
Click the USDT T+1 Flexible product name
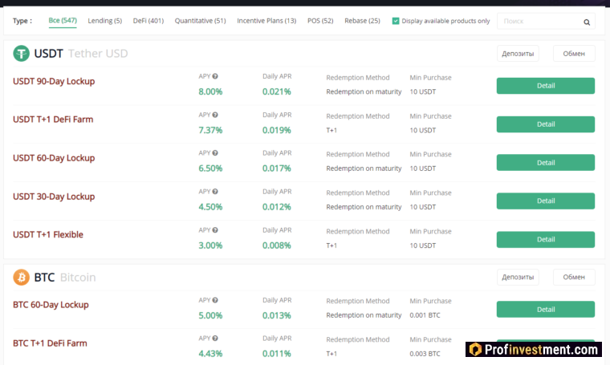[x=48, y=234]
